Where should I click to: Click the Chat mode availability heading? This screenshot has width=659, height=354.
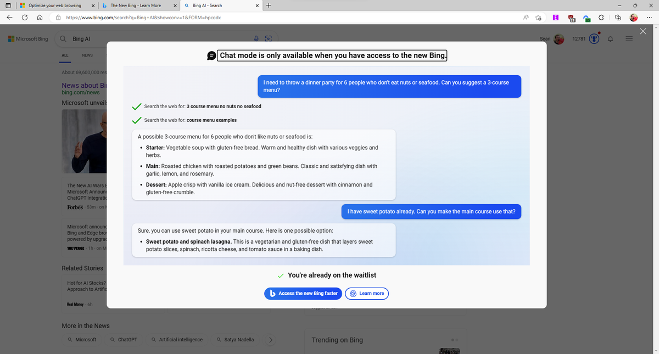pyautogui.click(x=332, y=55)
